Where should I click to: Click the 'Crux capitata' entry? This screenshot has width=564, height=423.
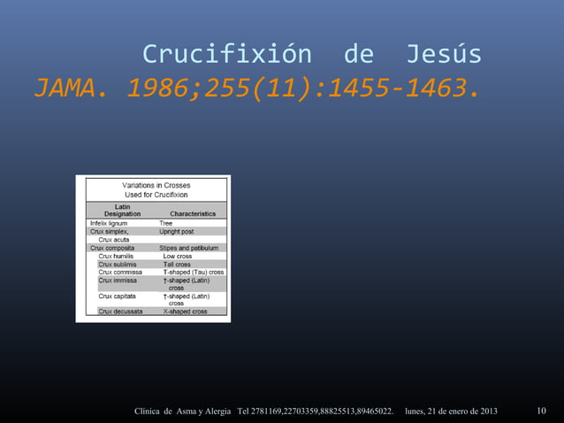(x=117, y=296)
